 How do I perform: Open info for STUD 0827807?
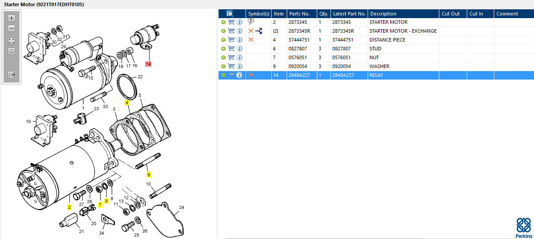(x=239, y=49)
